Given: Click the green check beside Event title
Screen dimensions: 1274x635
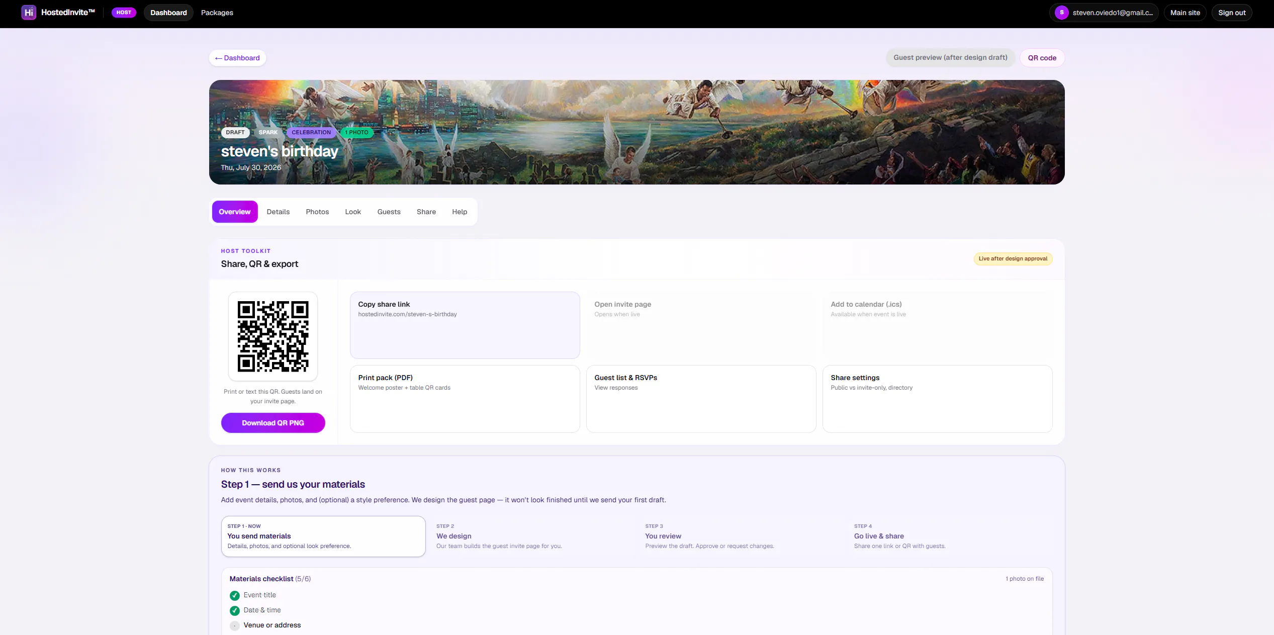Looking at the screenshot, I should (235, 596).
